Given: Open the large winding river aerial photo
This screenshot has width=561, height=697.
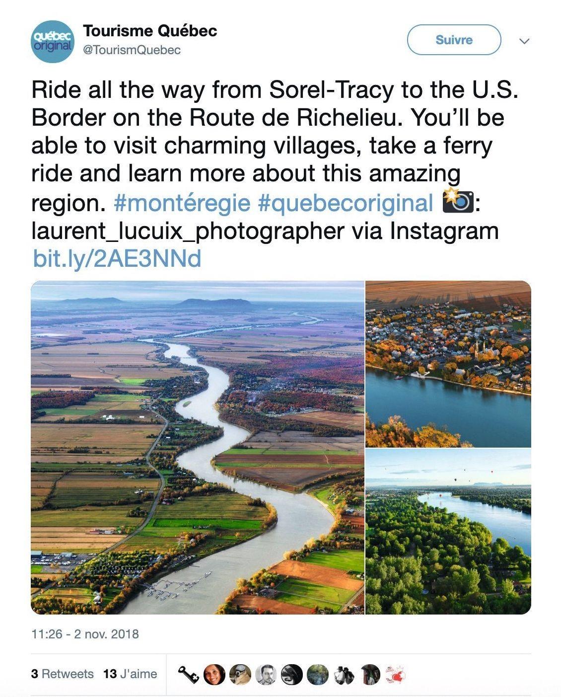Looking at the screenshot, I should (198, 447).
